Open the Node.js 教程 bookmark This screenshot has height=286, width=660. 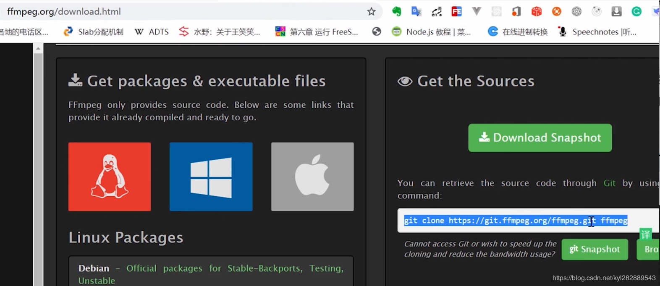click(x=431, y=32)
